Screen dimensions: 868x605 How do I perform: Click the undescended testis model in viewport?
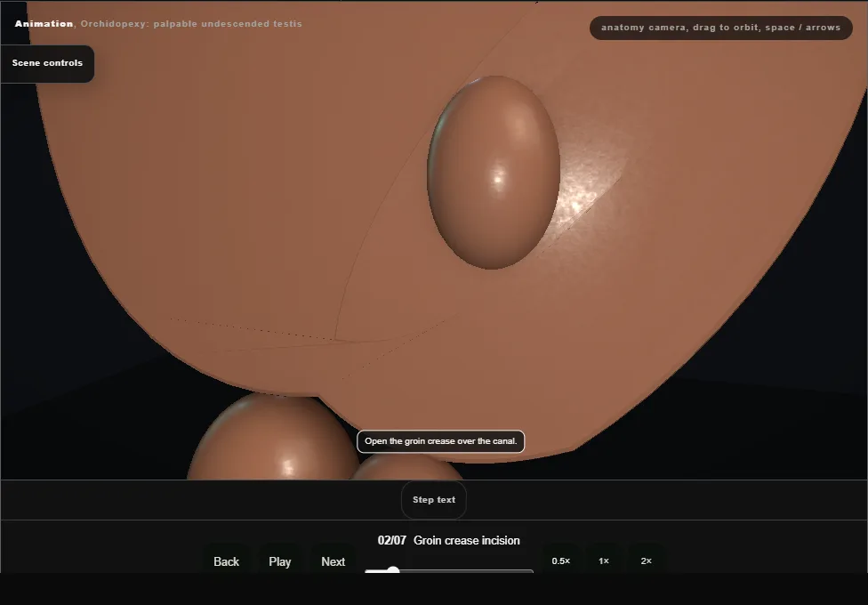click(x=494, y=173)
